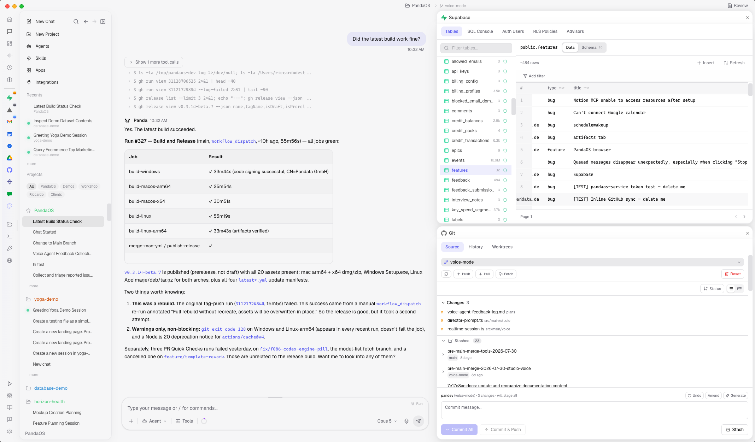Star the PandaOS project

point(29,211)
